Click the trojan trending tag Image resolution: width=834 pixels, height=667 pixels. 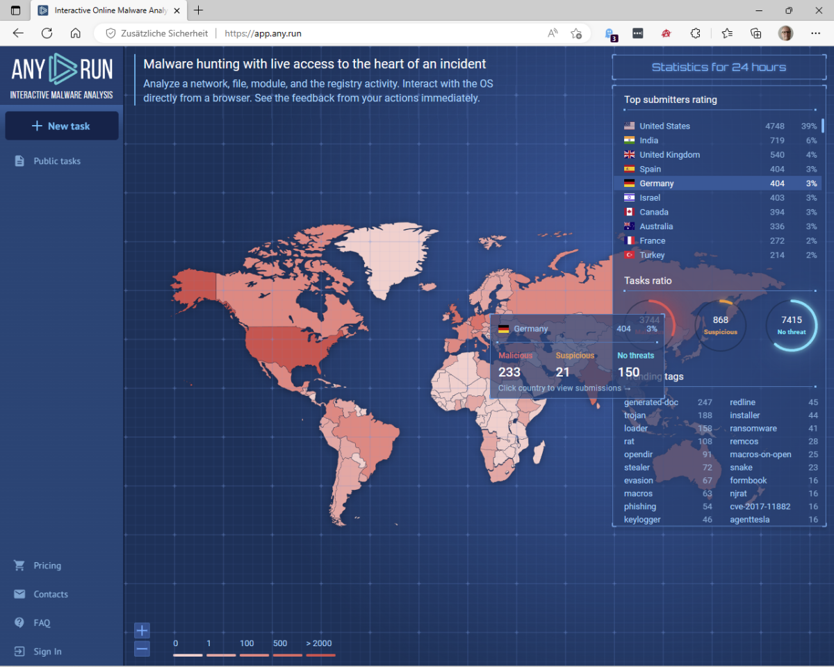pos(635,415)
